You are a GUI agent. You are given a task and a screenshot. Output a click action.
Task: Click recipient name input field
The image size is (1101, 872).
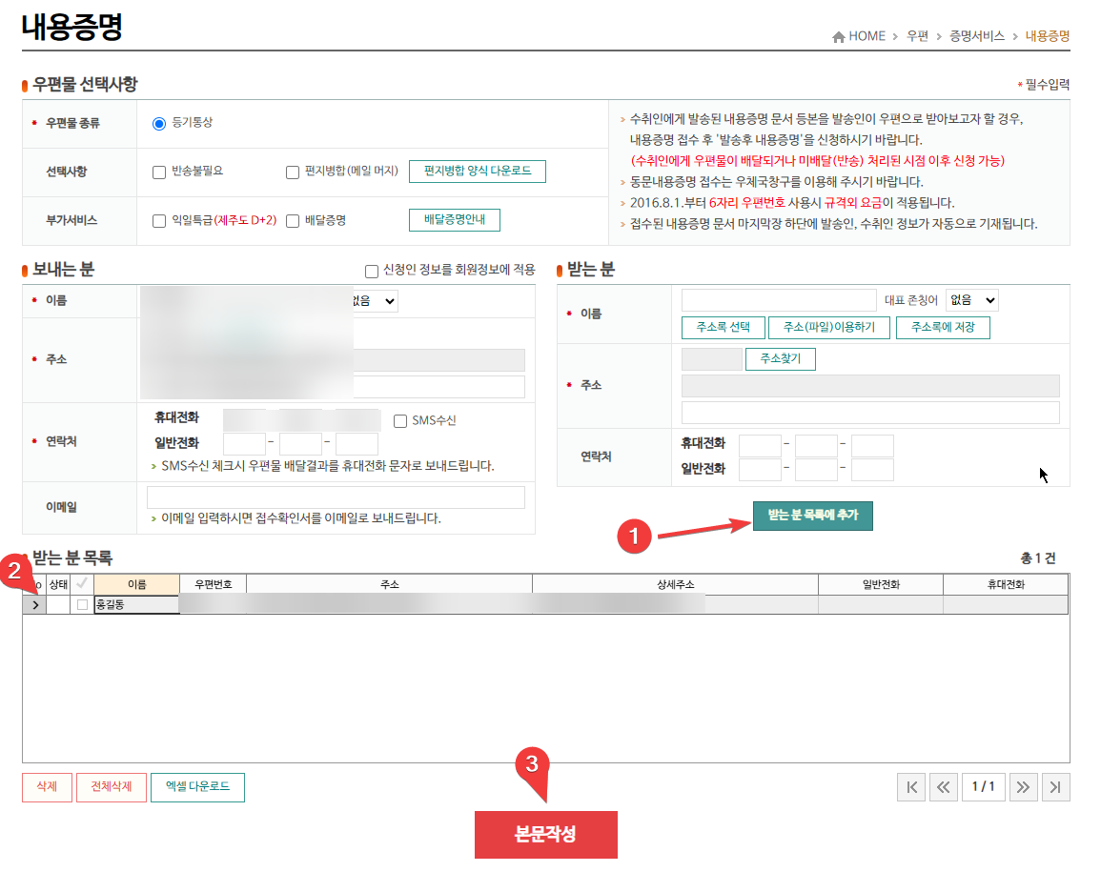click(779, 300)
